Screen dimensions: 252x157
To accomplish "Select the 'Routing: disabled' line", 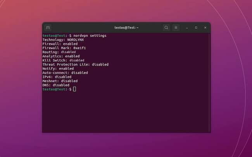I will pos(59,52).
